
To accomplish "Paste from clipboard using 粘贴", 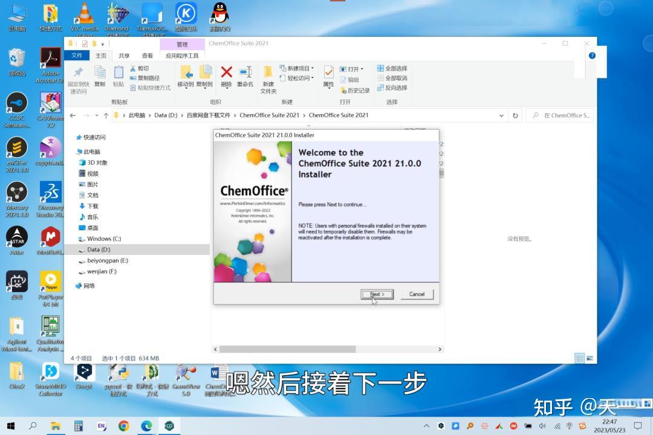I will pos(119,75).
